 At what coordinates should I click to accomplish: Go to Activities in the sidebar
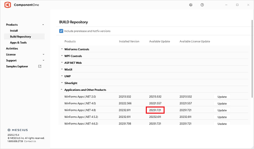12,48
